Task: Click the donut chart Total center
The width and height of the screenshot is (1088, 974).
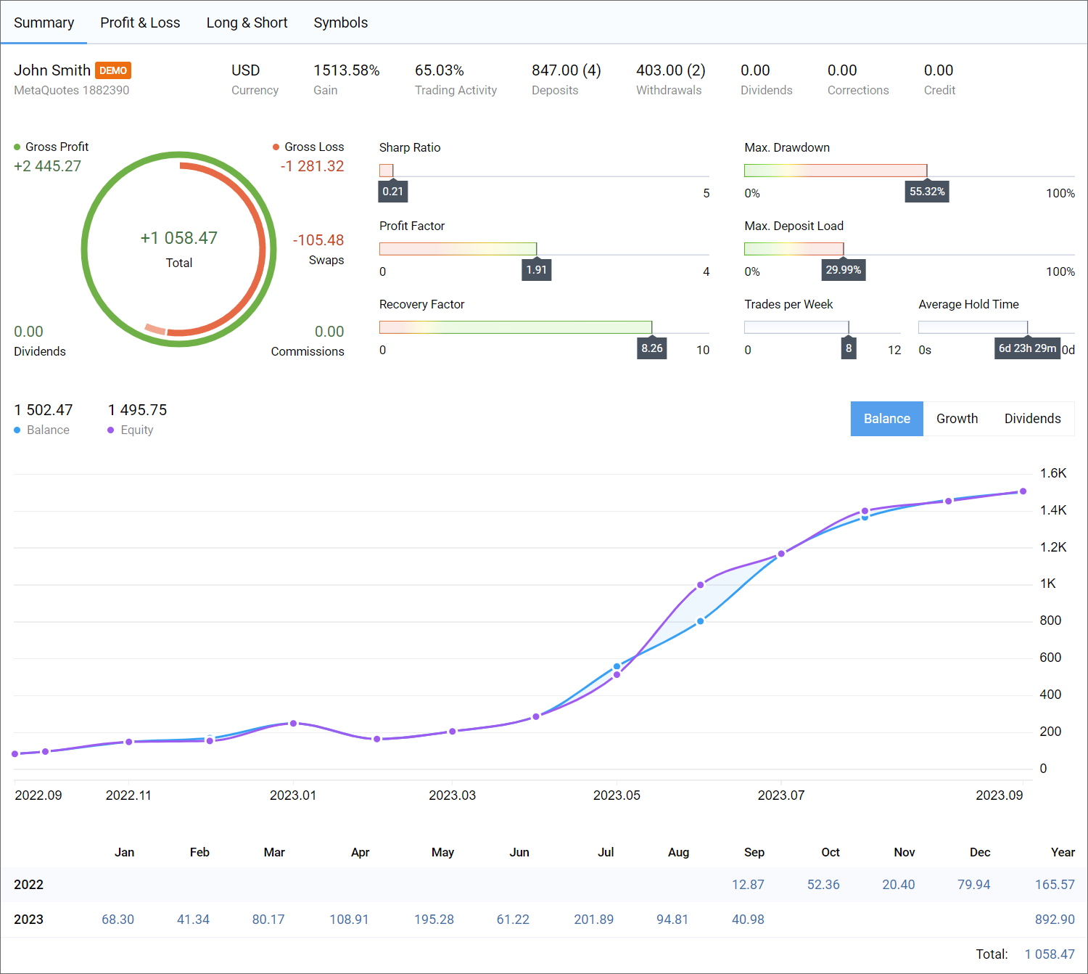Action: [178, 249]
